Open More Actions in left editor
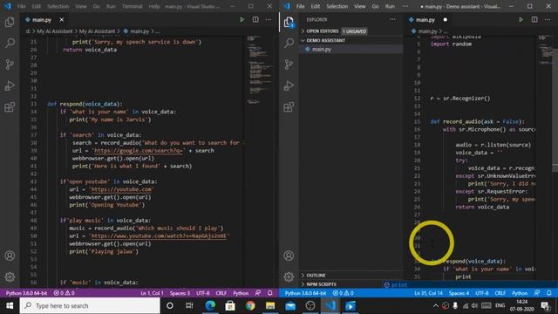The width and height of the screenshot is (558, 314). tap(269, 19)
